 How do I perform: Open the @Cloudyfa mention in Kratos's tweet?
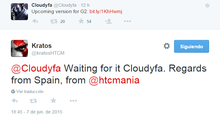click(x=36, y=68)
